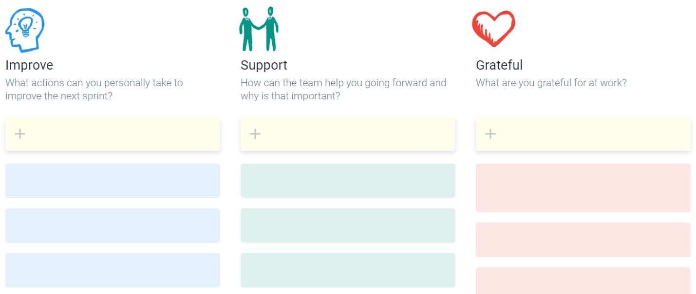Select the Support column heading
The image size is (696, 294).
pyautogui.click(x=264, y=65)
